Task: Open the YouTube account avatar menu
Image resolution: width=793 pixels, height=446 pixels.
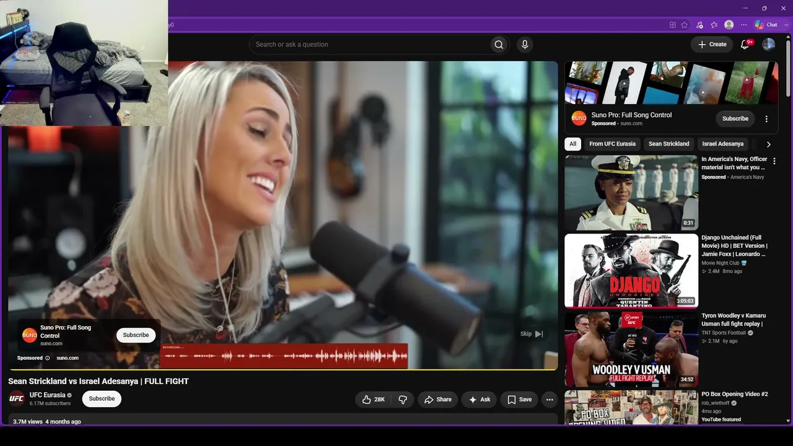Action: click(768, 45)
